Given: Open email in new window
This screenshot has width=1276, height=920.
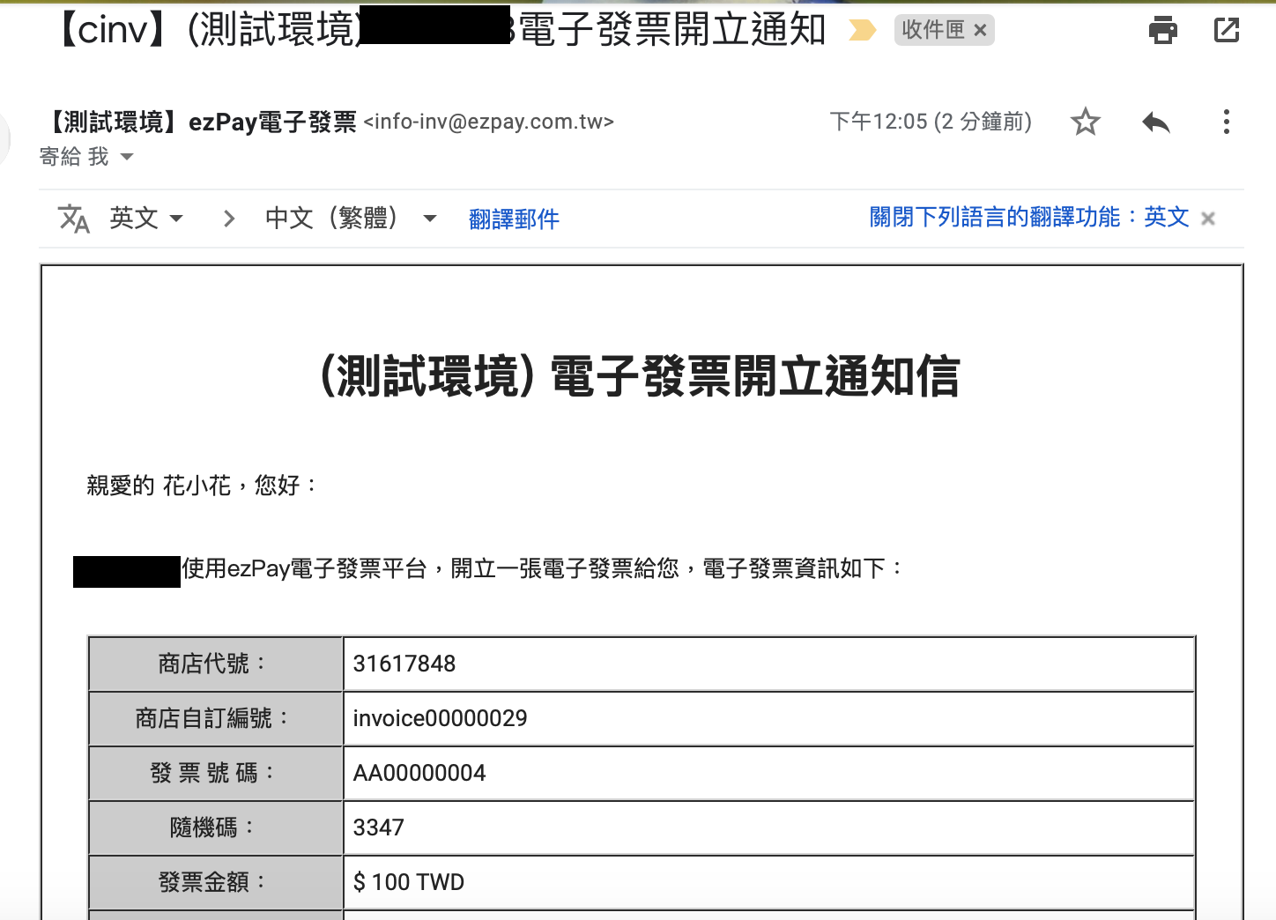Looking at the screenshot, I should (1227, 29).
